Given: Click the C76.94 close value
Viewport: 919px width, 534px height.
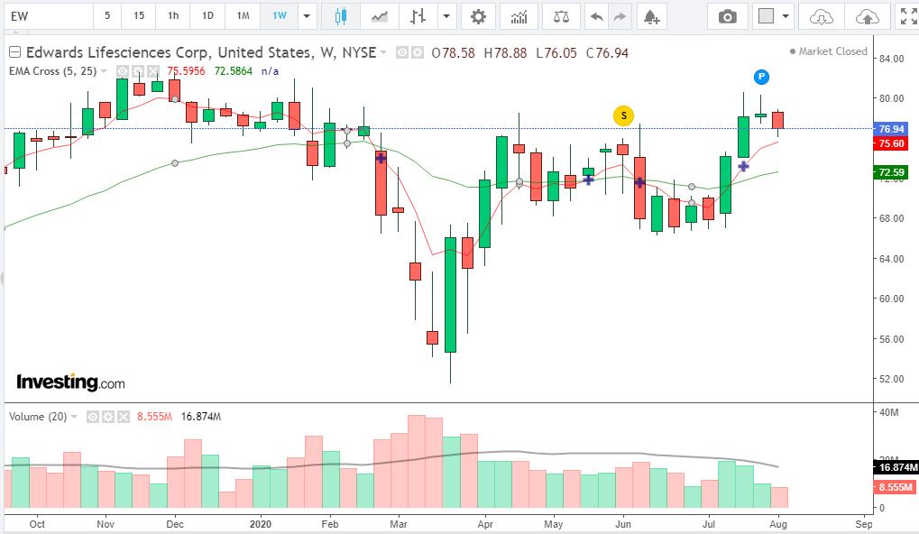Looking at the screenshot, I should pos(607,52).
